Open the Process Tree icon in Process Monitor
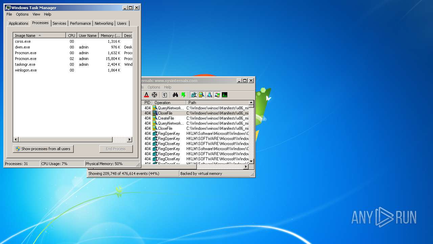 tap(165, 95)
